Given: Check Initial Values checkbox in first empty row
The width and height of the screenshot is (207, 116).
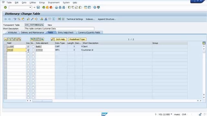Looking at the screenshot, I should point(33,53).
